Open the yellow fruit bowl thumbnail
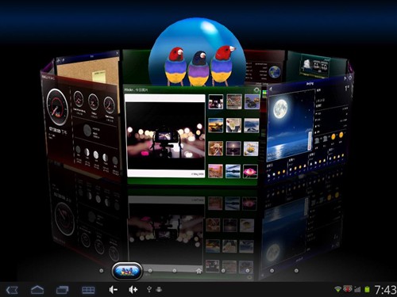The height and width of the screenshot is (297, 397). click(251, 148)
